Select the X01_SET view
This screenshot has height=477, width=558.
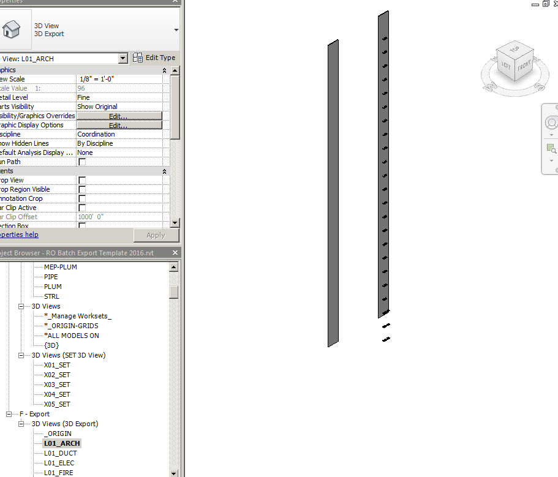point(57,366)
